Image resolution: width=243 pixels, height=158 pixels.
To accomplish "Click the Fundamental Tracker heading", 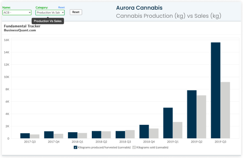I will tap(22, 26).
